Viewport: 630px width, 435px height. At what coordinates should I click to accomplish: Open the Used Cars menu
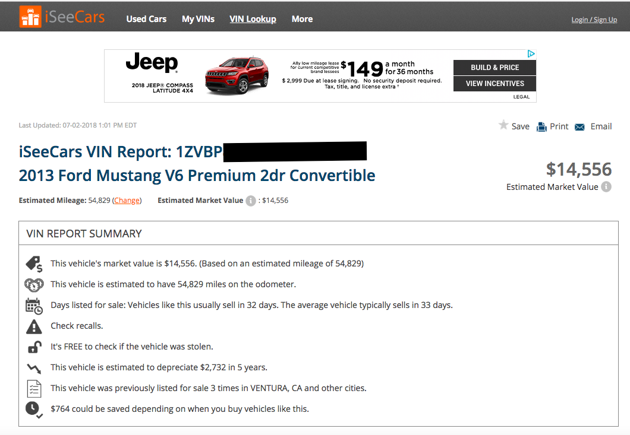point(146,19)
